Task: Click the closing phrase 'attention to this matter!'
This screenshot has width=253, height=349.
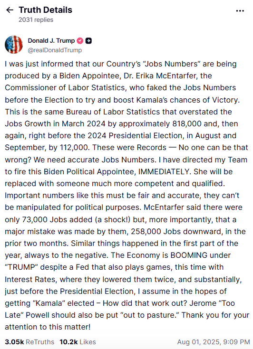Action: tap(48, 327)
